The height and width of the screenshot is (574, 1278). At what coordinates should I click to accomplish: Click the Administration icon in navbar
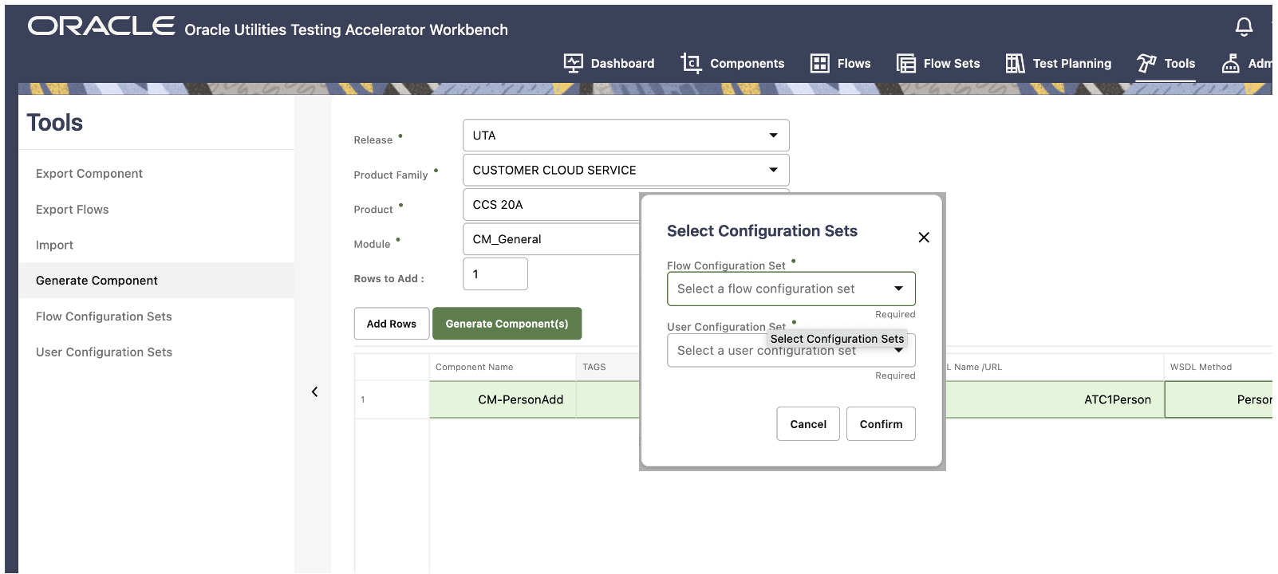[x=1231, y=63]
